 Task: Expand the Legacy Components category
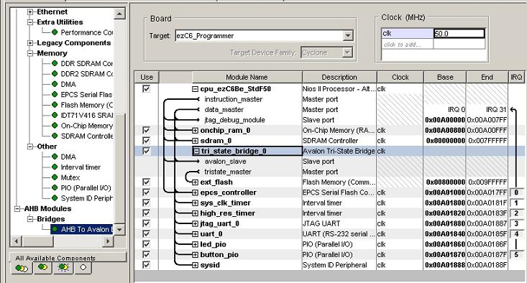tap(30, 43)
